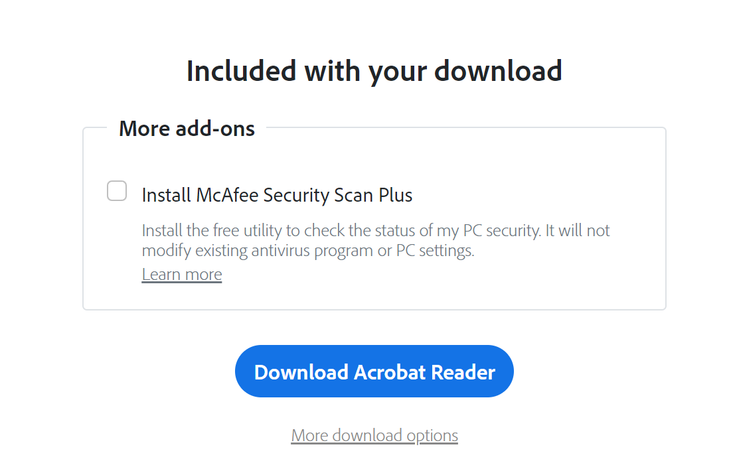Click the Install McAfee Security Scan Plus label
Viewport: 731px width, 473px height.
277,195
